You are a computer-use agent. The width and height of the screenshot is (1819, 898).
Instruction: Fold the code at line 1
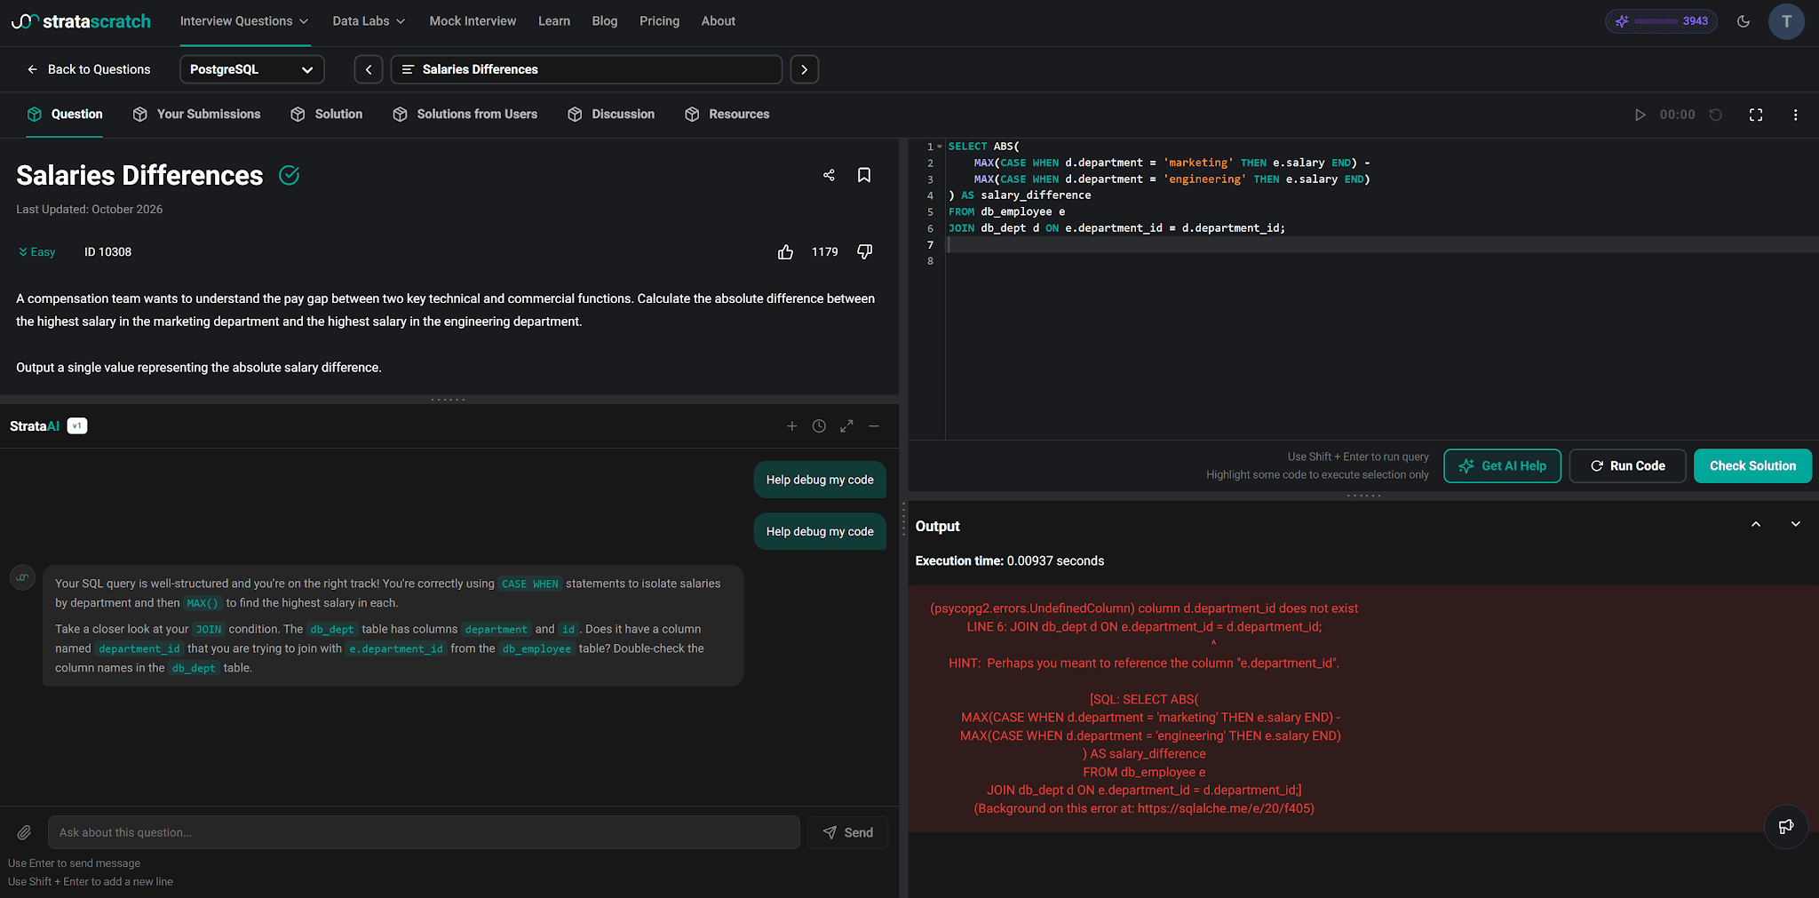coord(940,147)
